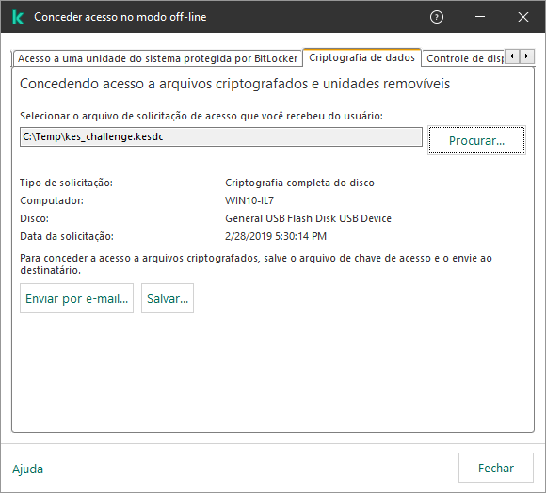Click the Enviar por e-mail... button
546x493 pixels.
[76, 298]
